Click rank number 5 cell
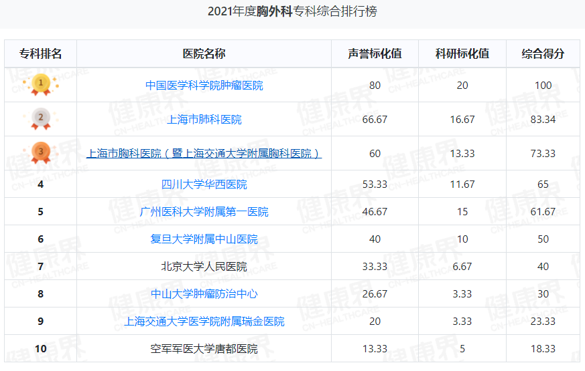Image resolution: width=585 pixels, height=371 pixels. click(x=41, y=212)
